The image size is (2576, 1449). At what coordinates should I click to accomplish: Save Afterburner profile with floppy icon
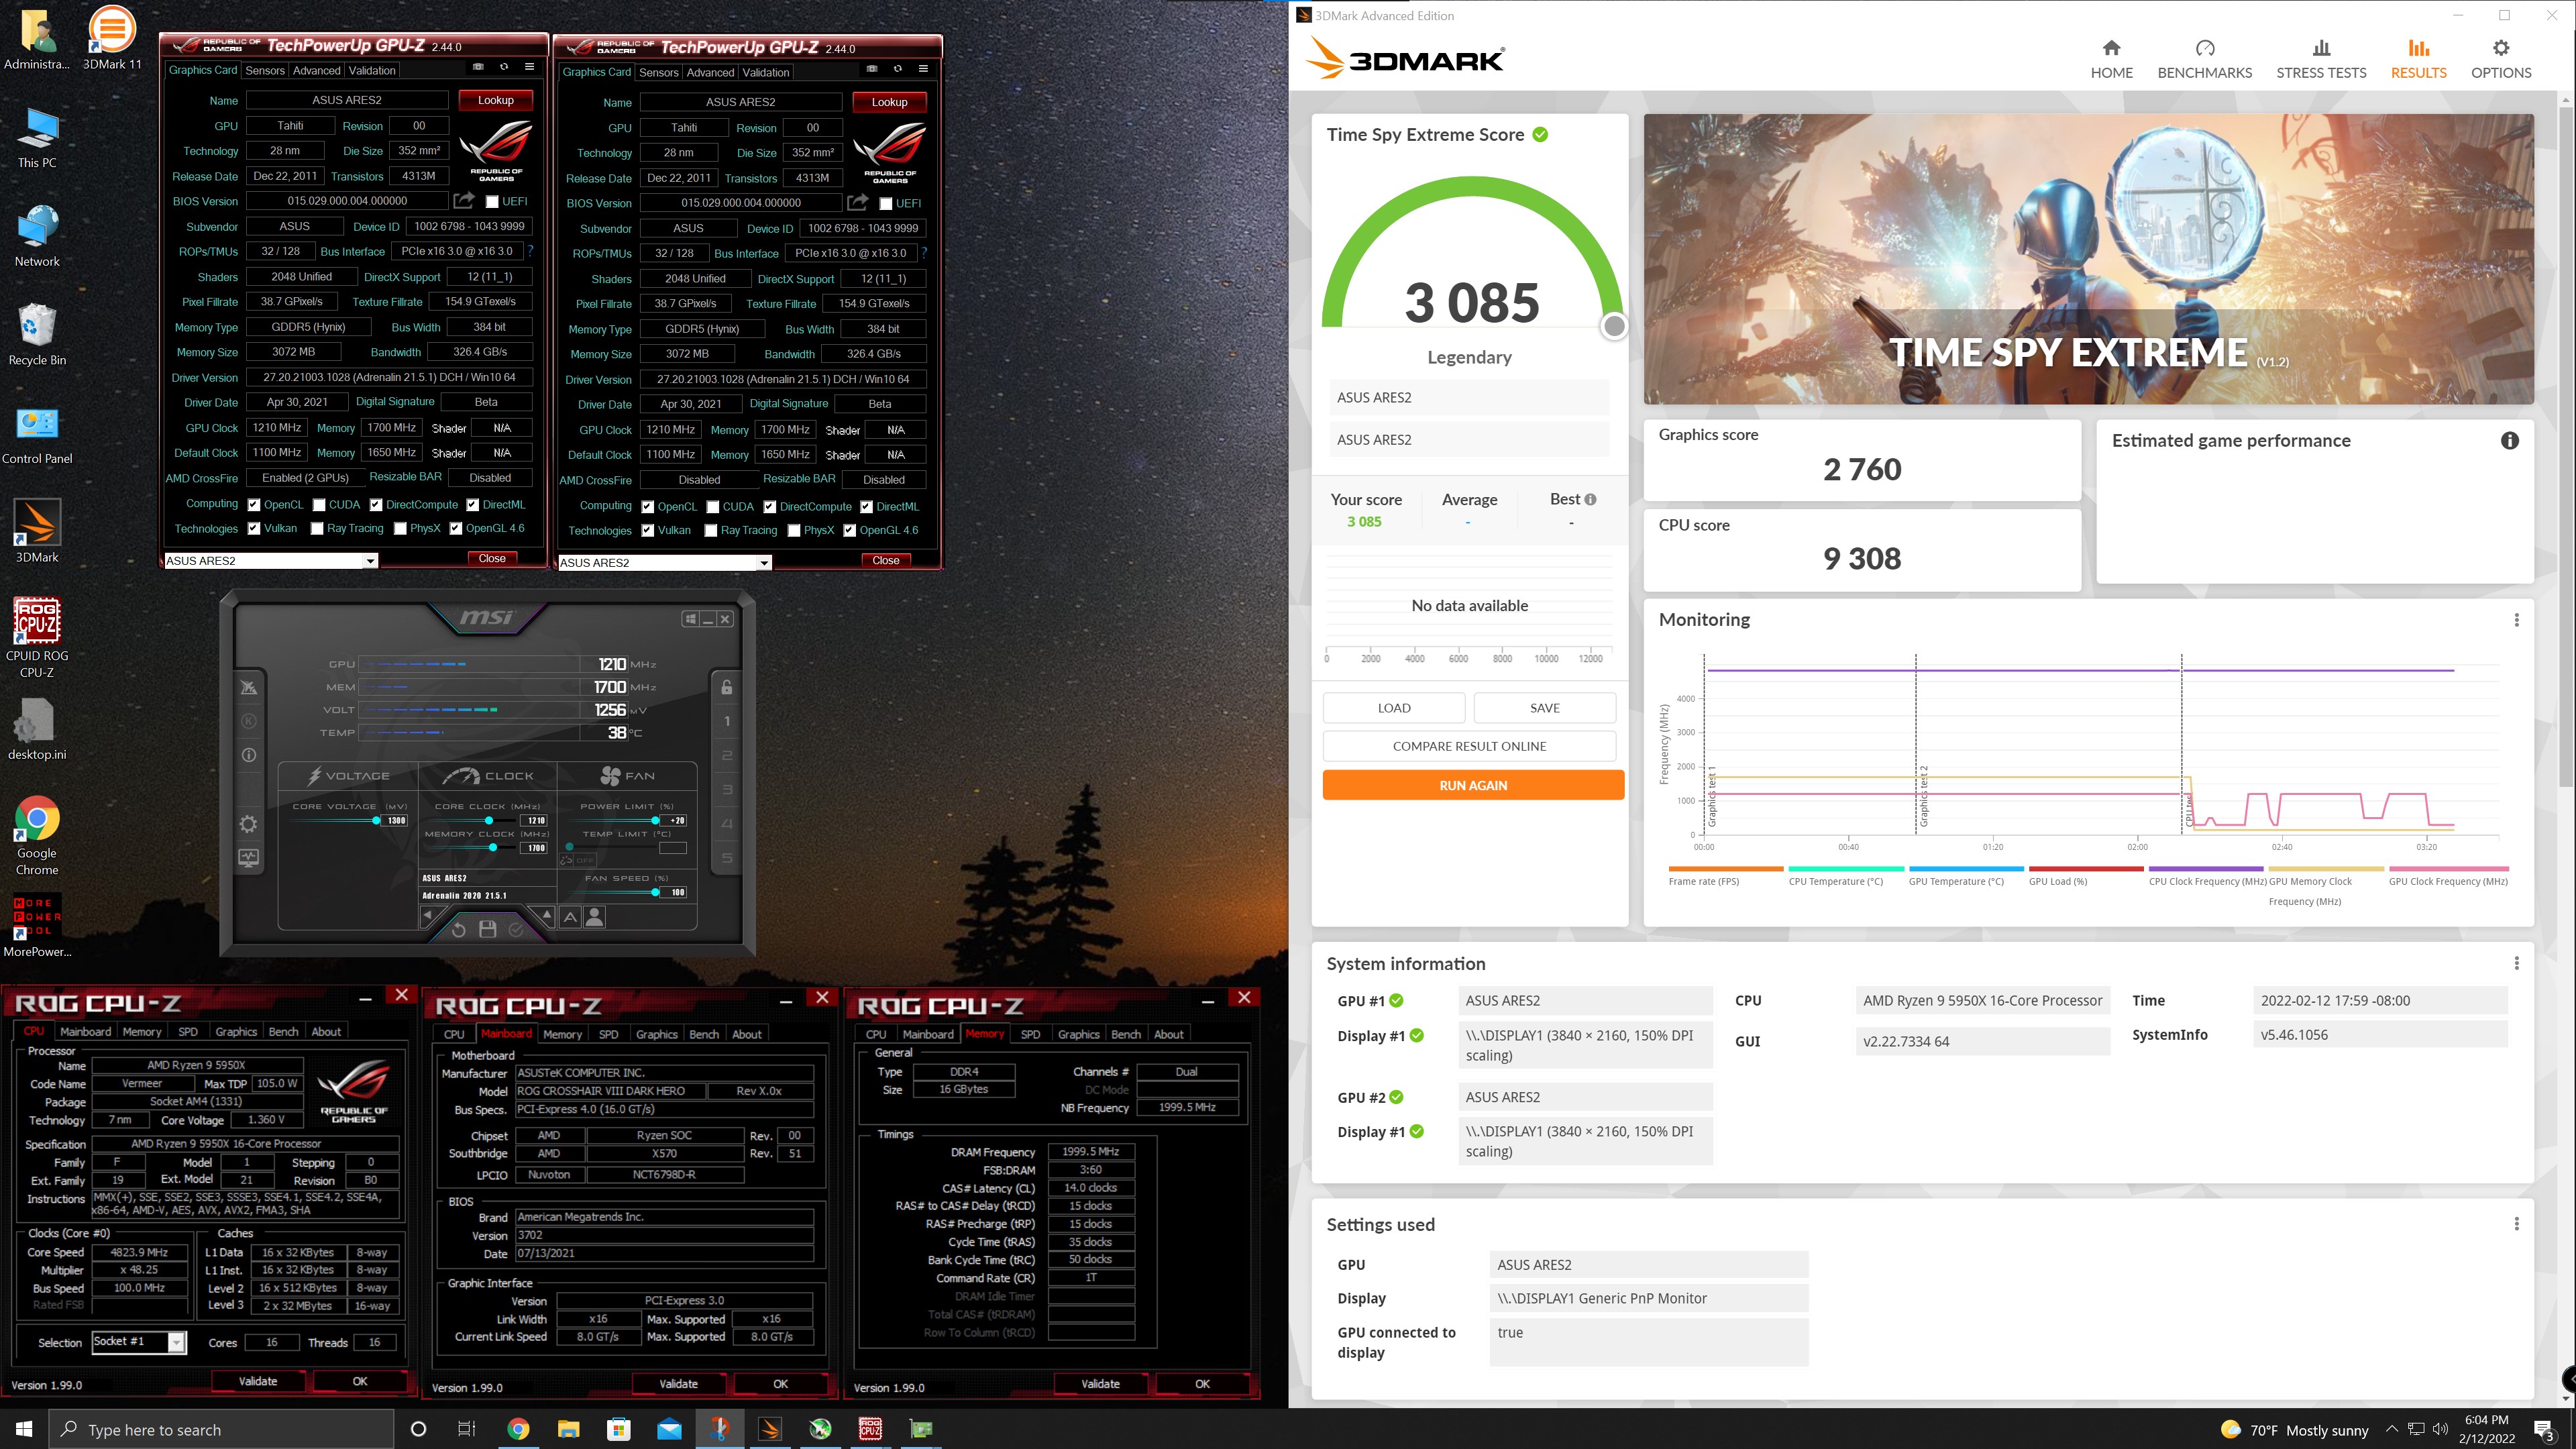(487, 929)
